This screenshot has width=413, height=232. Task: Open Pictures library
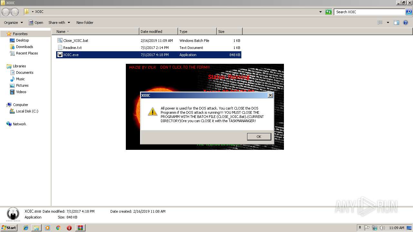(x=22, y=85)
